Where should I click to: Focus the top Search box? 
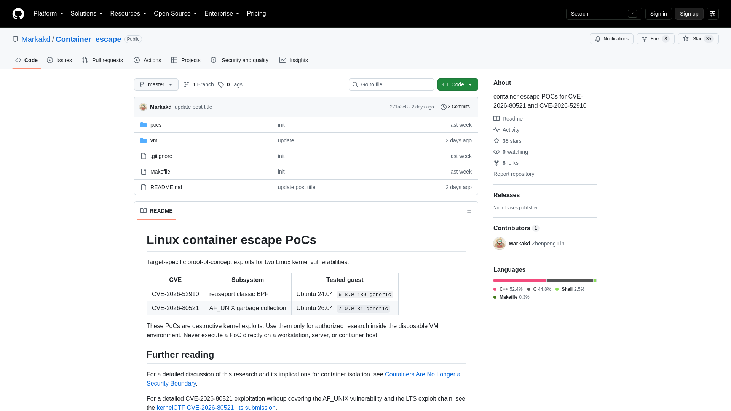(x=604, y=14)
